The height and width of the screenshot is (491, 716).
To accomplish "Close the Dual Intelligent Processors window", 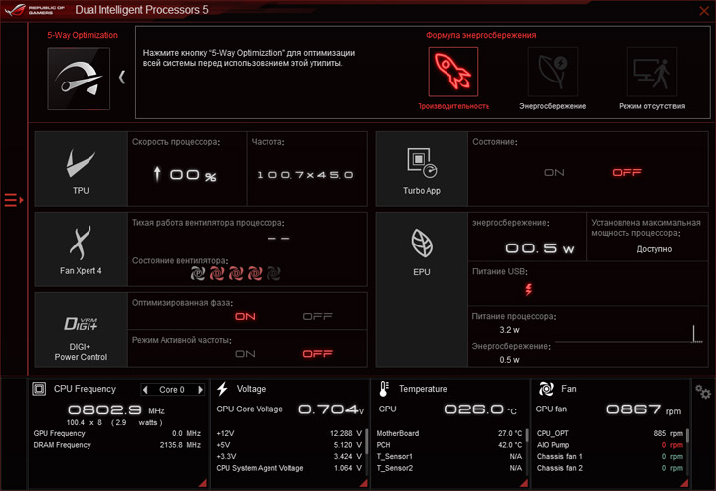I will [704, 11].
